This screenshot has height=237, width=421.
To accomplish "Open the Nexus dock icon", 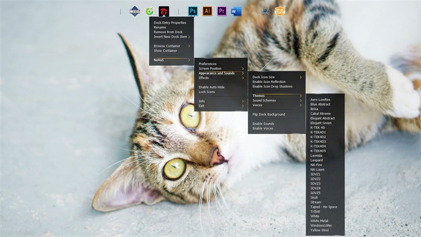I will click(135, 11).
